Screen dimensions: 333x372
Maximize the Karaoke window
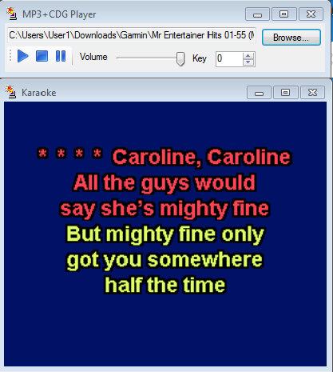[x=286, y=93]
